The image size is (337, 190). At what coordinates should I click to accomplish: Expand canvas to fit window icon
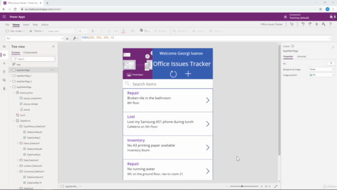point(276,186)
